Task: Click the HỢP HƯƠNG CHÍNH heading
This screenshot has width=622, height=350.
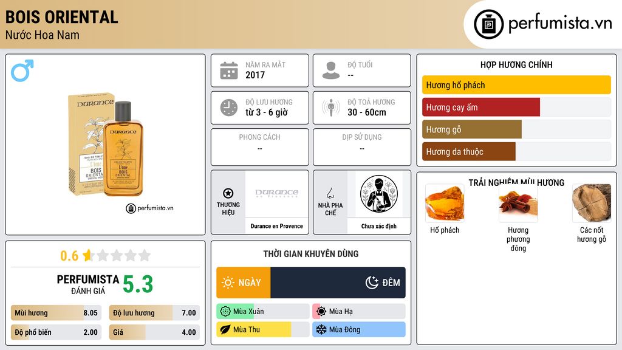Action: click(516, 64)
